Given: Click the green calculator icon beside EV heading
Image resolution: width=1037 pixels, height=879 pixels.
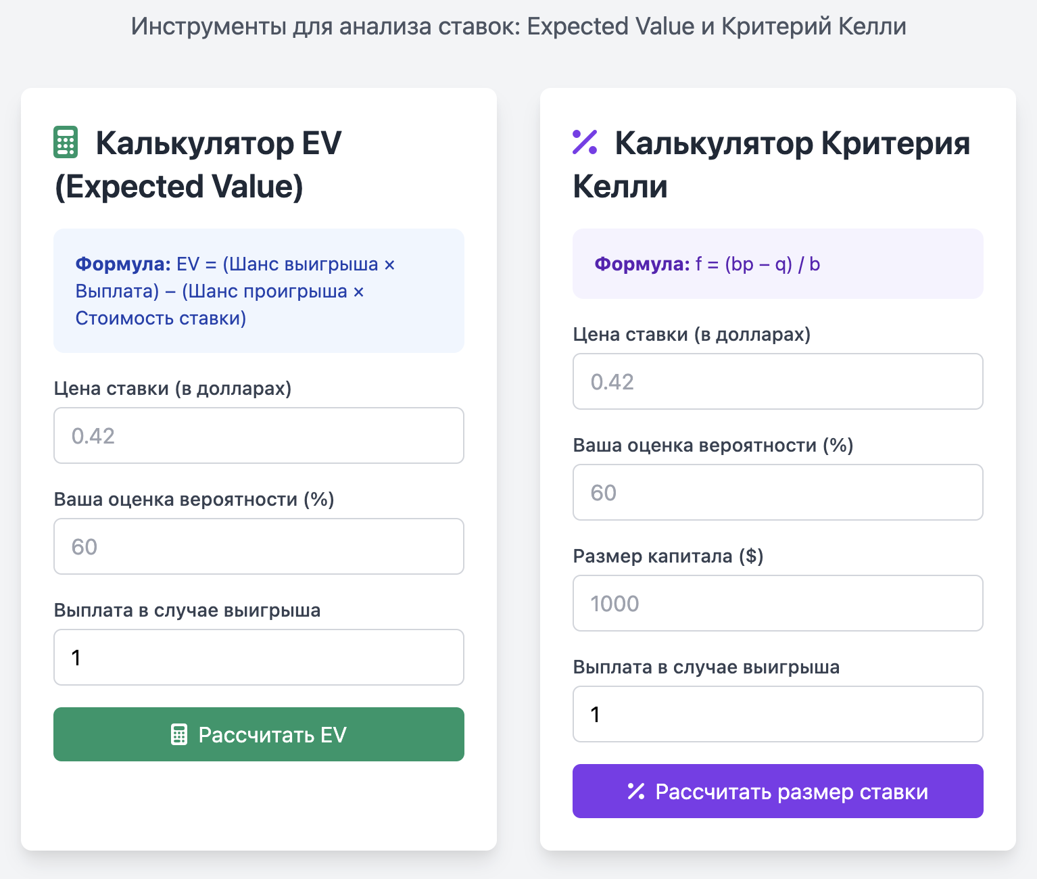Looking at the screenshot, I should click(x=66, y=143).
